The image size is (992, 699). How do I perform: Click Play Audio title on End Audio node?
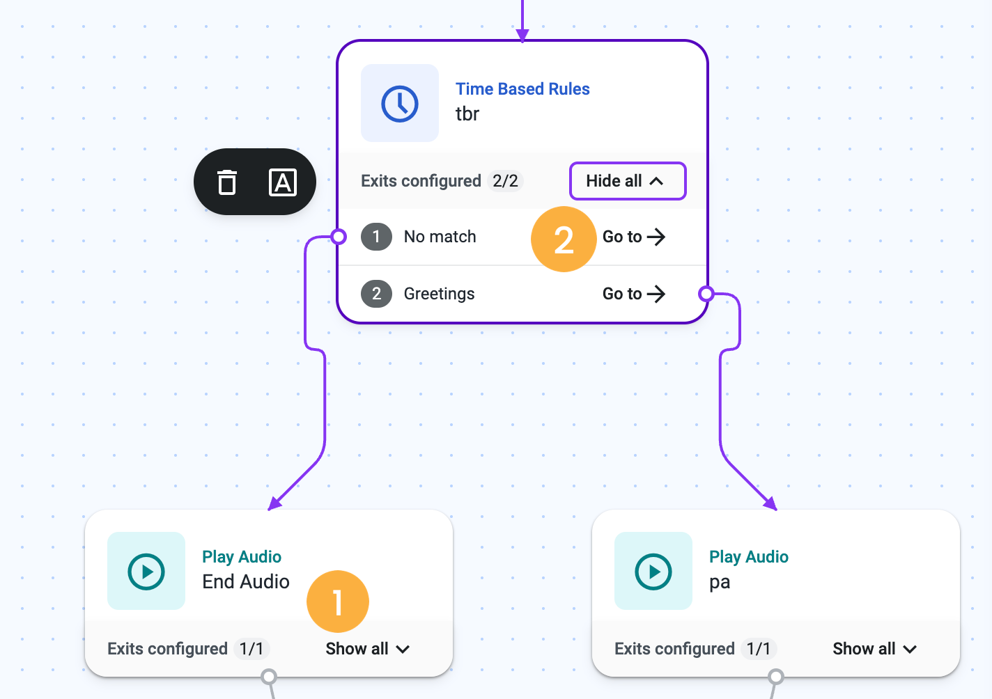pos(242,557)
